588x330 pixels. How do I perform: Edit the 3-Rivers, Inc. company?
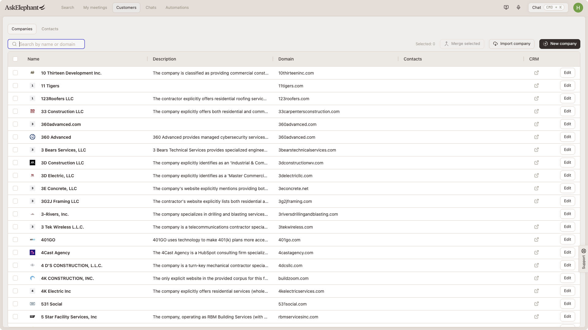pos(567,214)
